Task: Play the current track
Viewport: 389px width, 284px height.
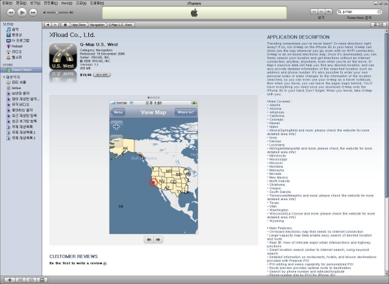Action: 22,12
